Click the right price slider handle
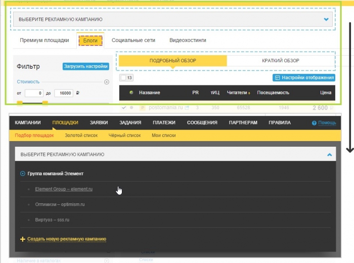Screen dimensions: 354x263 click(45, 103)
